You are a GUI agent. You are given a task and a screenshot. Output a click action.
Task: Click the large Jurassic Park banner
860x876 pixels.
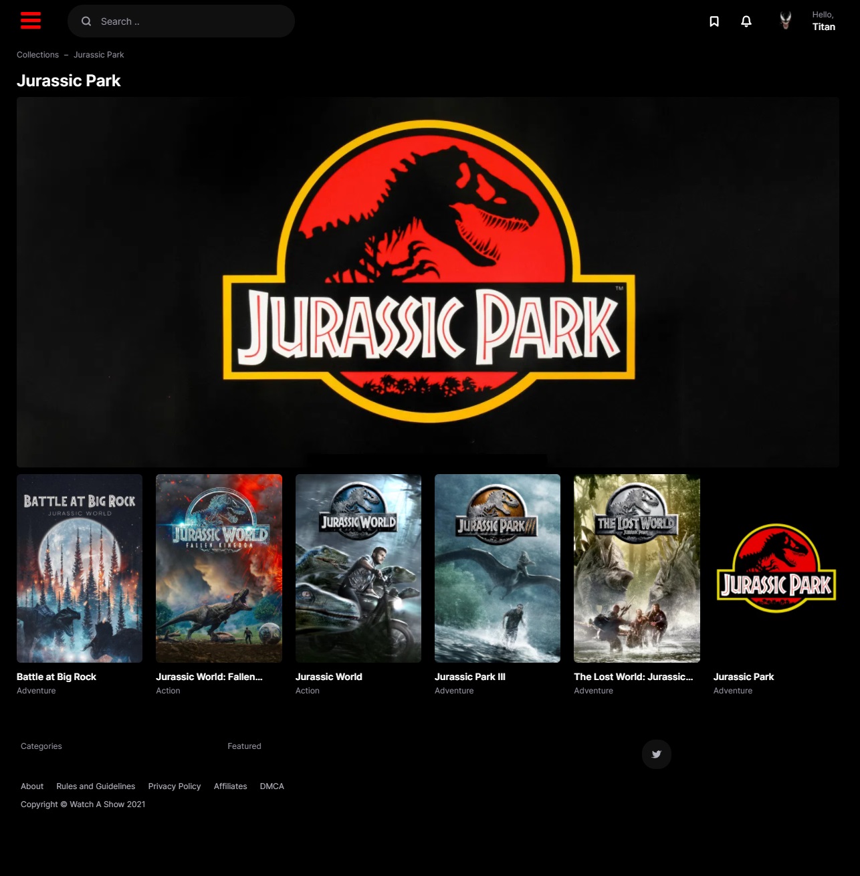click(428, 282)
